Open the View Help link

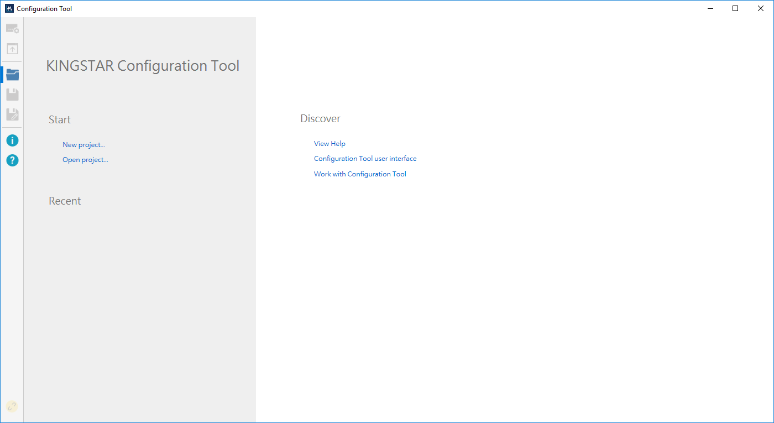(x=330, y=144)
